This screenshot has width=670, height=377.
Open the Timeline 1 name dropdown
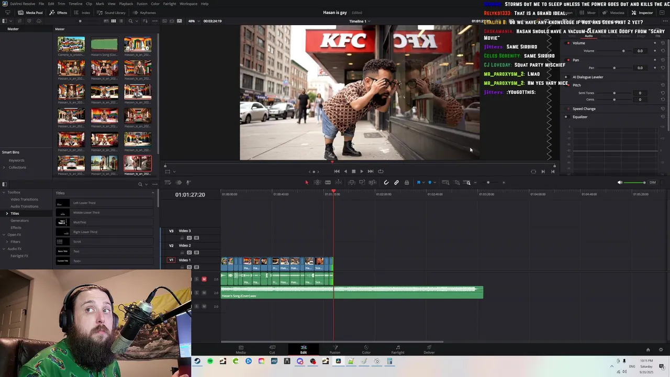360,21
